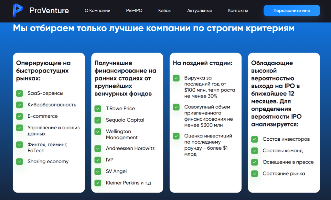Click the checkmark next to SV Angel
331x200 pixels.
[98, 171]
